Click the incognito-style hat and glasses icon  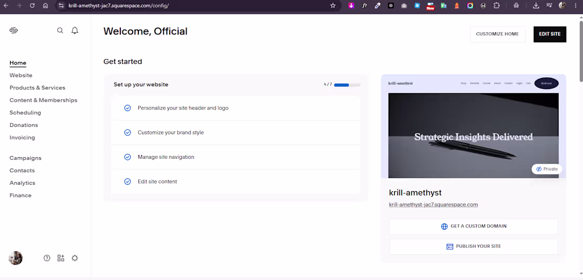tap(516, 6)
